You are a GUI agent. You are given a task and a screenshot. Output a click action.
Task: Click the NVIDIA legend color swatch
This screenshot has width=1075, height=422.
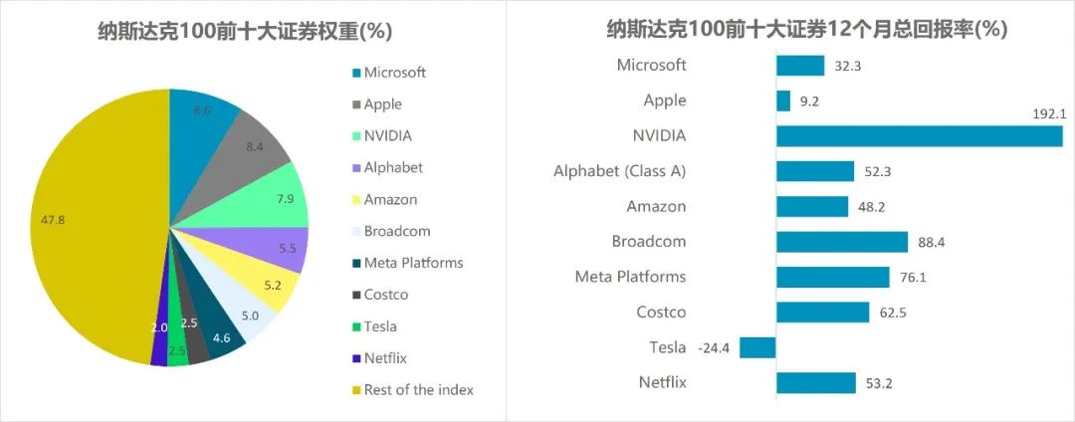[x=355, y=136]
